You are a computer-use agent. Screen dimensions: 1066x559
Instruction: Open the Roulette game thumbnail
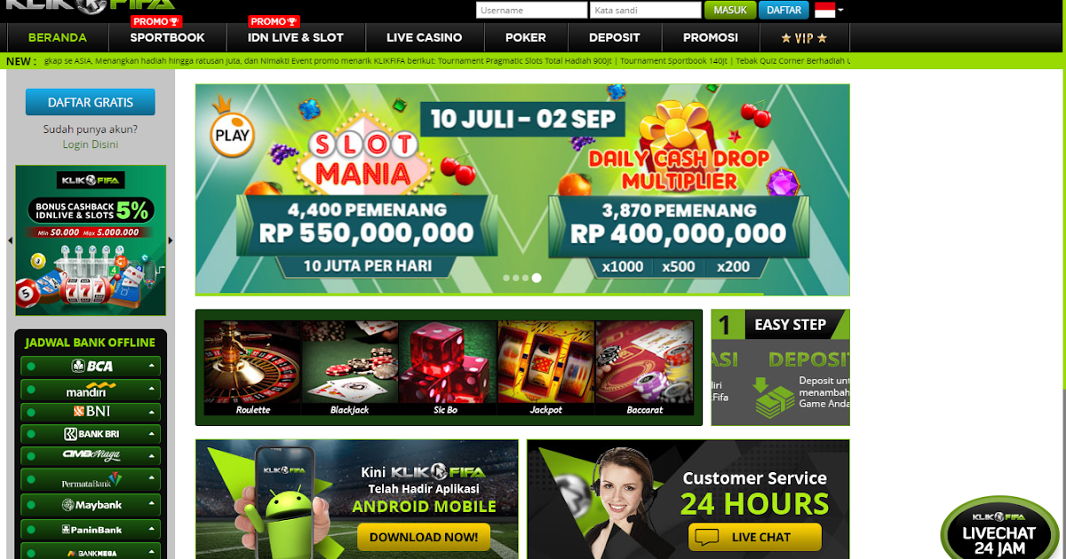[253, 368]
